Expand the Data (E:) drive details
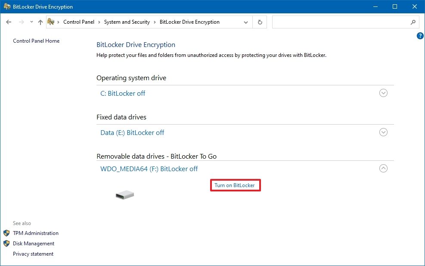 (383, 132)
